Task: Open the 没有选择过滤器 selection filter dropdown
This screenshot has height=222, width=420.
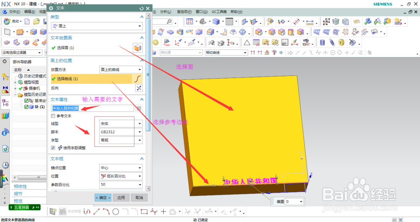Action: [22, 52]
